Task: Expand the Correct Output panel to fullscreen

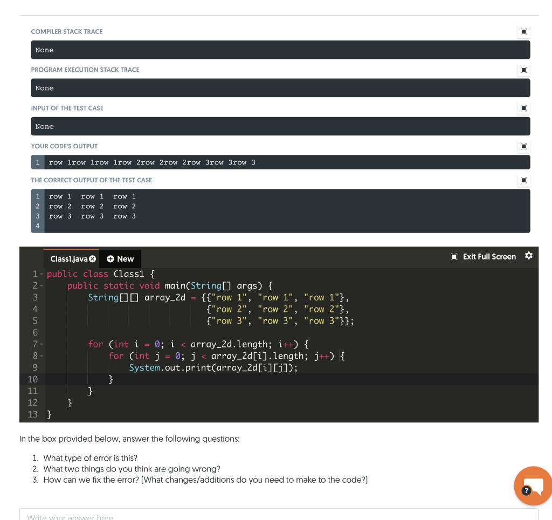Action: point(523,180)
